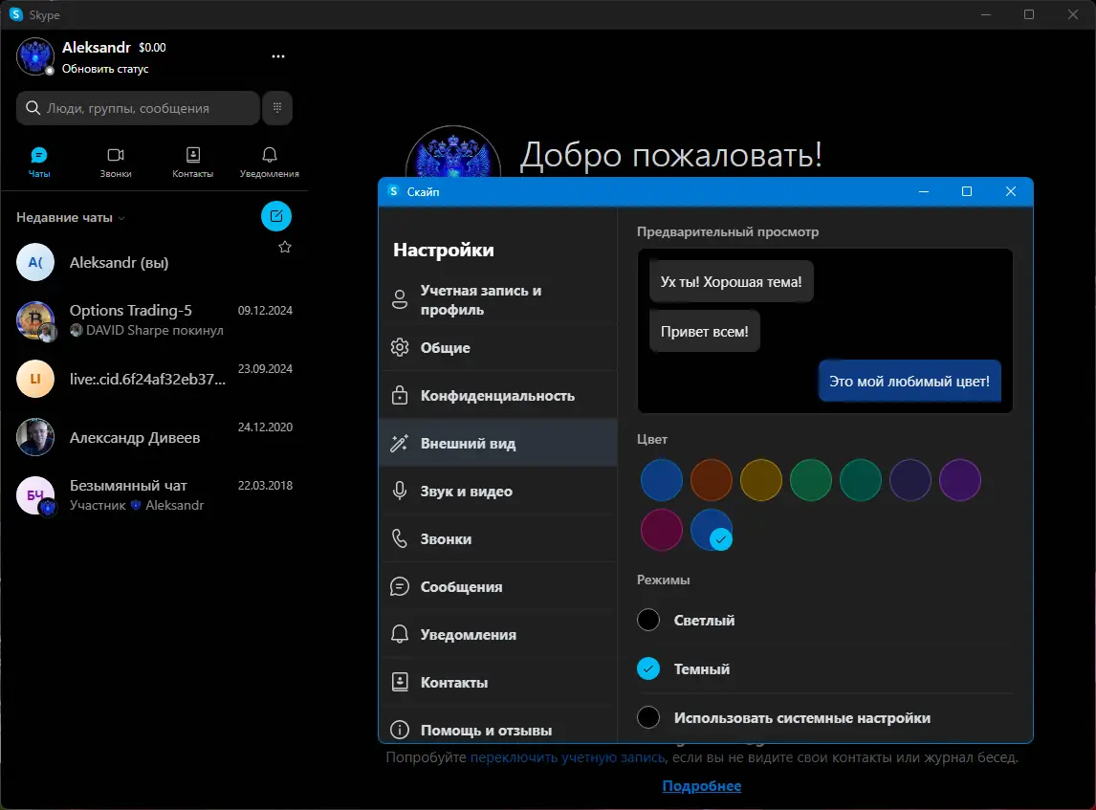Close the Скайп settings window
This screenshot has width=1096, height=810.
[1011, 191]
